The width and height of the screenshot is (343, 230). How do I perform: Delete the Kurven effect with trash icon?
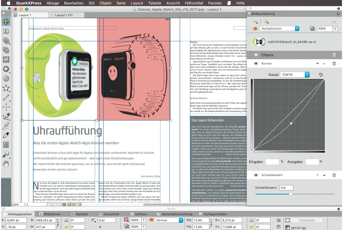pyautogui.click(x=334, y=64)
